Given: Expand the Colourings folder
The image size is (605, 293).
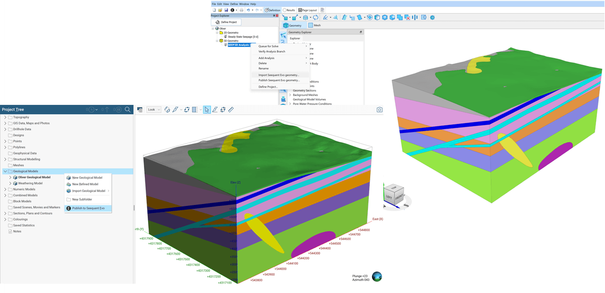Looking at the screenshot, I should 5,219.
